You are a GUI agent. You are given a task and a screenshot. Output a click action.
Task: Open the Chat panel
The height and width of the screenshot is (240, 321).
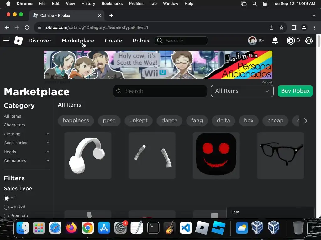point(271,212)
